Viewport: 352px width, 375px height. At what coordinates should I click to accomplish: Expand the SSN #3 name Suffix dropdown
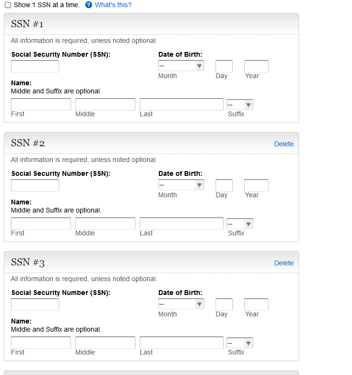click(x=240, y=343)
